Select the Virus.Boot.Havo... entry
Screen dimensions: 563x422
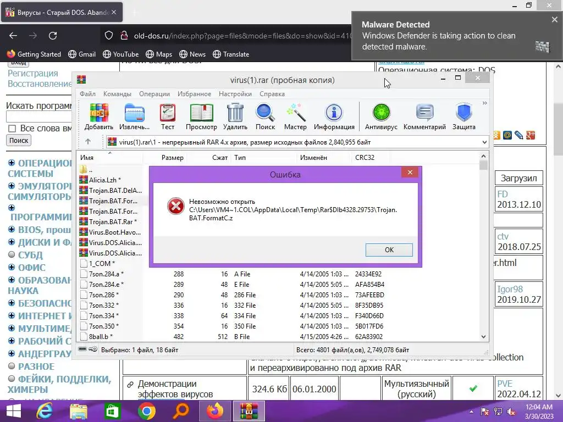click(x=111, y=232)
